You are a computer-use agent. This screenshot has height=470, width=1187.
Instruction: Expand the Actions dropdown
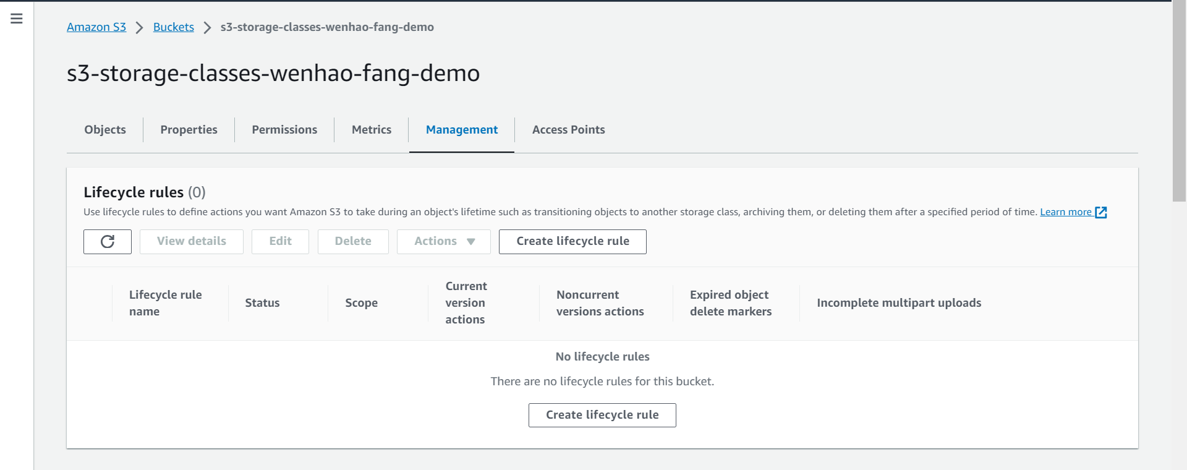(444, 241)
